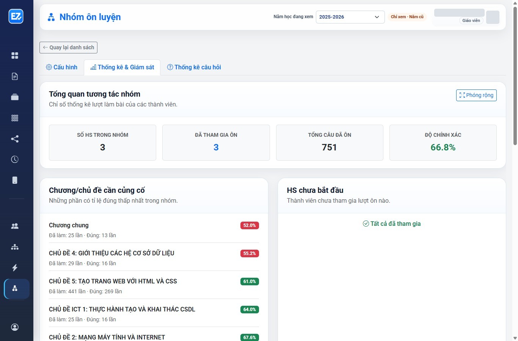518x341 pixels.
Task: Click the 61.0% green badge
Action: [250, 282]
